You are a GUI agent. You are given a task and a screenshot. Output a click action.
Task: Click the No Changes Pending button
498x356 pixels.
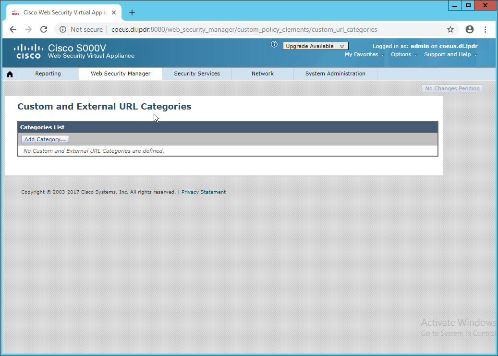452,88
